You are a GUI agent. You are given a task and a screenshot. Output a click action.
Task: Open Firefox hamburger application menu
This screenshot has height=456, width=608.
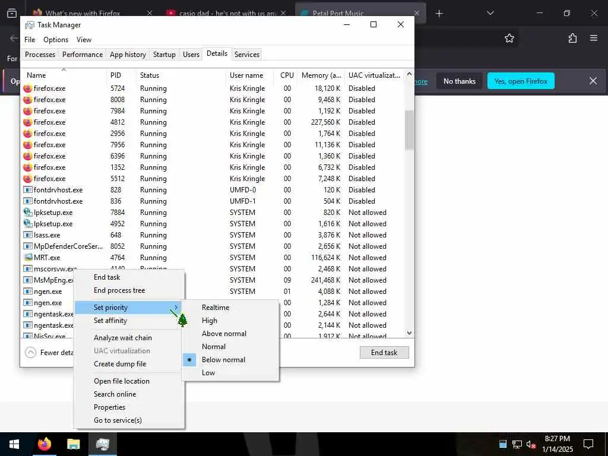point(593,38)
